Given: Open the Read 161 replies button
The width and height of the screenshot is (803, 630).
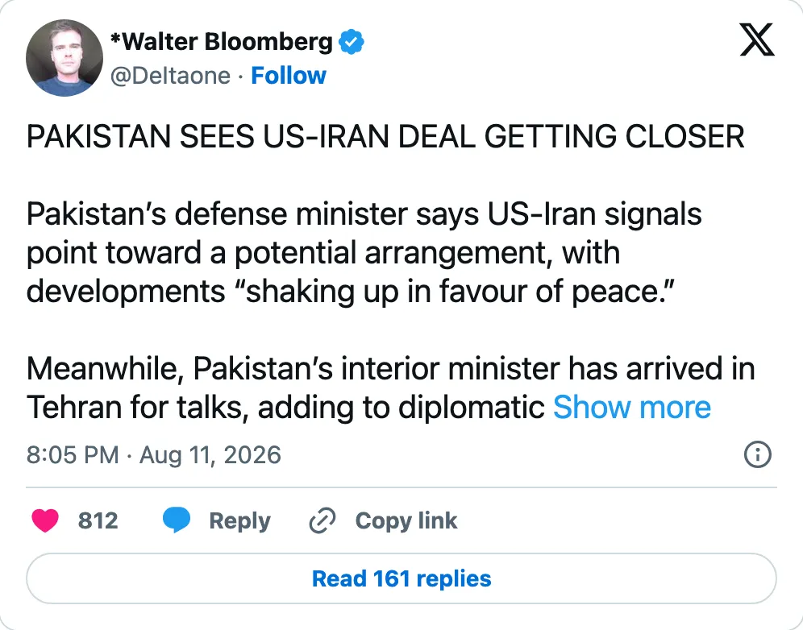Looking at the screenshot, I should [401, 578].
